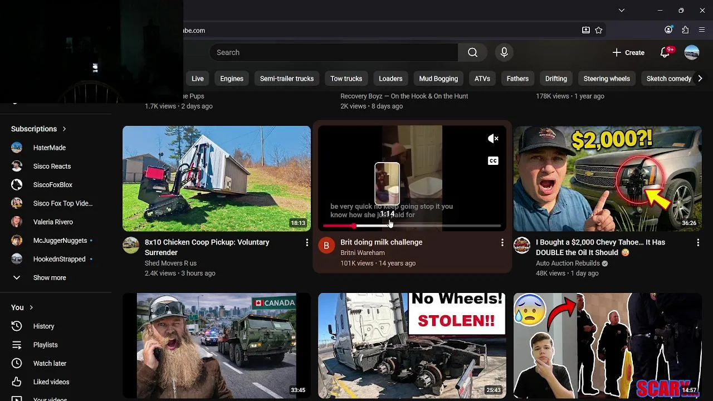Open Shed Movers R us channel name
Viewport: 713px width, 401px height.
(x=170, y=263)
